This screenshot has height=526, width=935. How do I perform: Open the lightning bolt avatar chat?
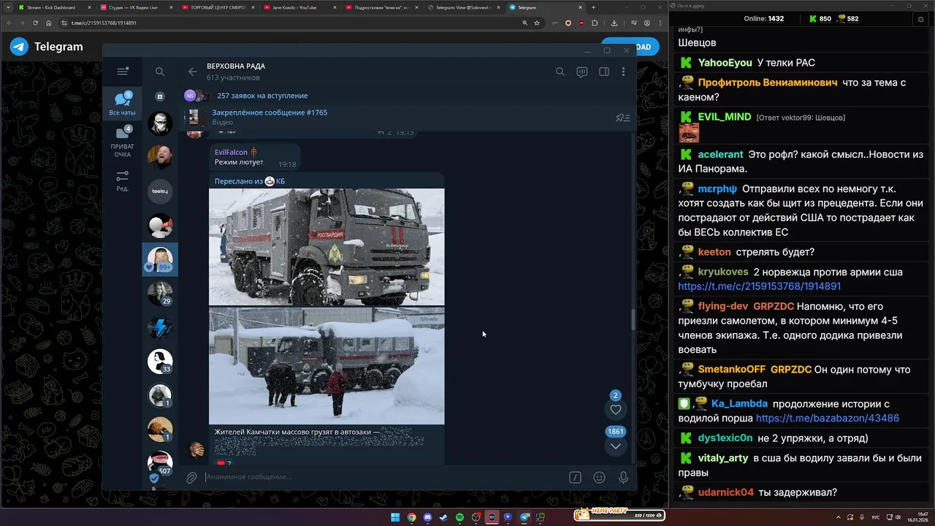[x=160, y=327]
